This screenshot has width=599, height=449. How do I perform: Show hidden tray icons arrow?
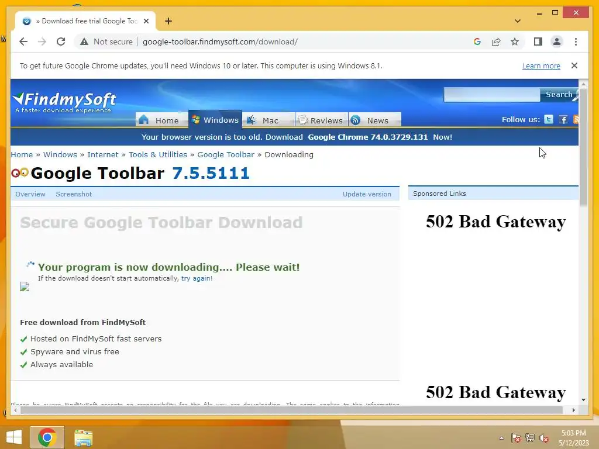pyautogui.click(x=501, y=438)
